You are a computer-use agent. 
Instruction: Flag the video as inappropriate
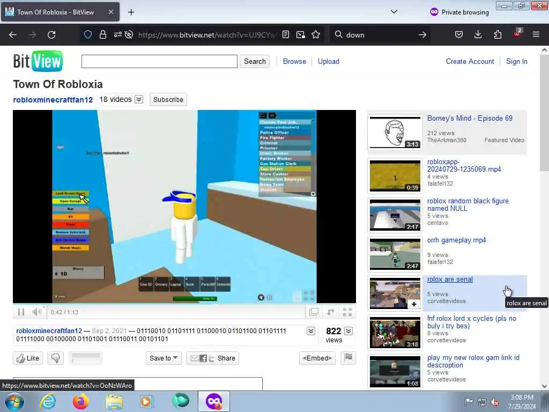348,358
